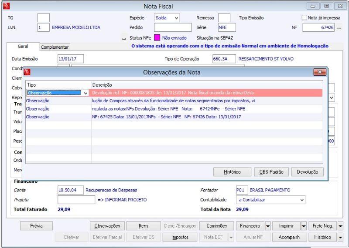Image resolution: width=349 pixels, height=248 pixels.
Task: Click the Conta field 10.50.04
Action: tap(71, 190)
